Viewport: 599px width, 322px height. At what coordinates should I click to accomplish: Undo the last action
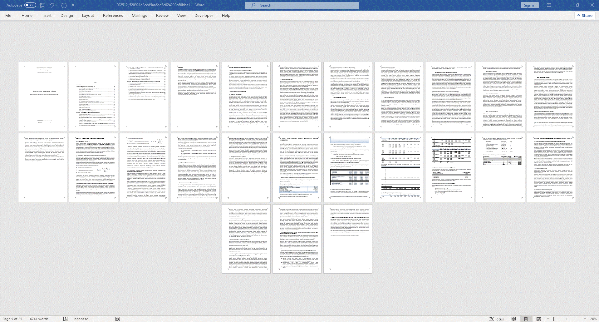click(52, 5)
